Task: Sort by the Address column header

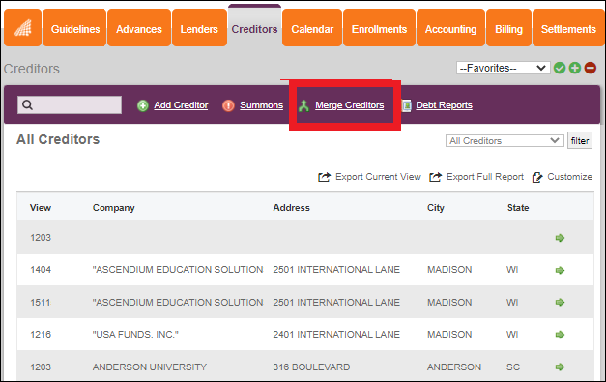Action: 292,208
